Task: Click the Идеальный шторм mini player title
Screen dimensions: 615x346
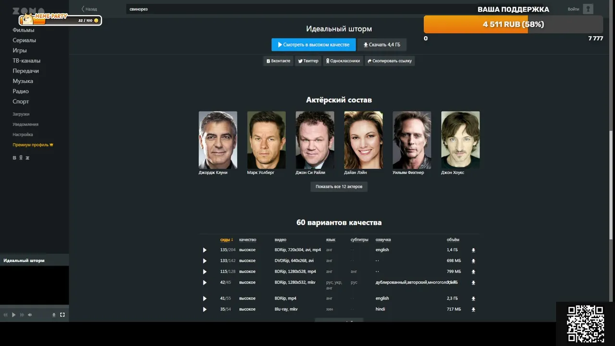Action: (x=24, y=260)
